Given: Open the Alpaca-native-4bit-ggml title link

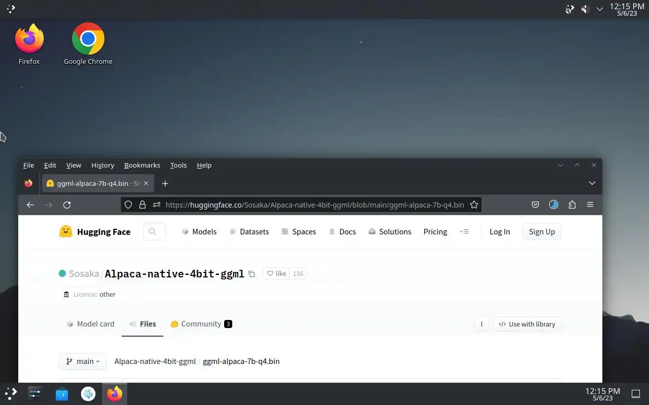Looking at the screenshot, I should click(174, 274).
